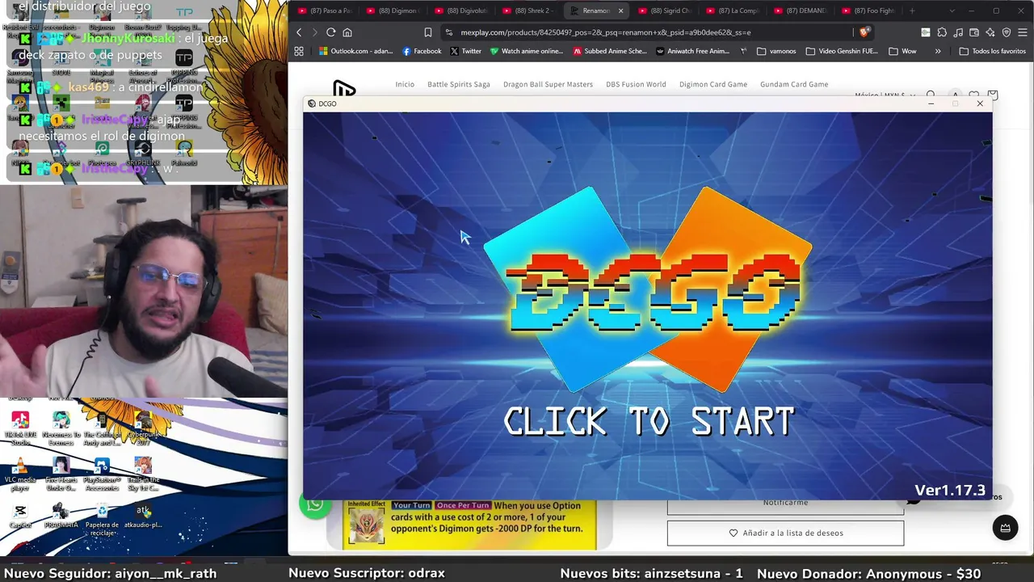Open the atkaudio-pl desktop icon
Screen dimensions: 1034x582
click(x=143, y=517)
